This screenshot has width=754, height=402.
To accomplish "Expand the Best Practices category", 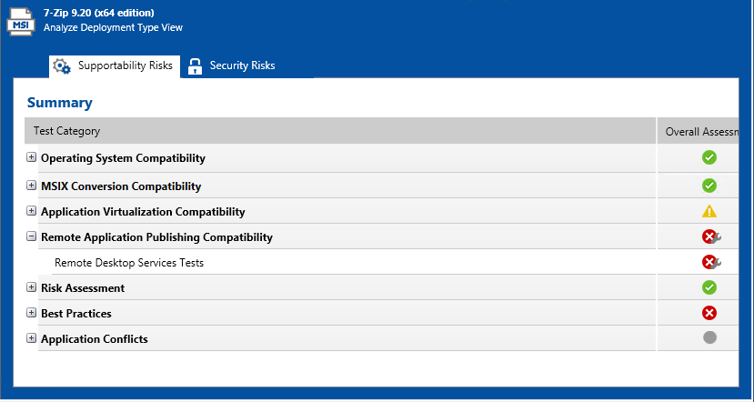I will pyautogui.click(x=32, y=313).
